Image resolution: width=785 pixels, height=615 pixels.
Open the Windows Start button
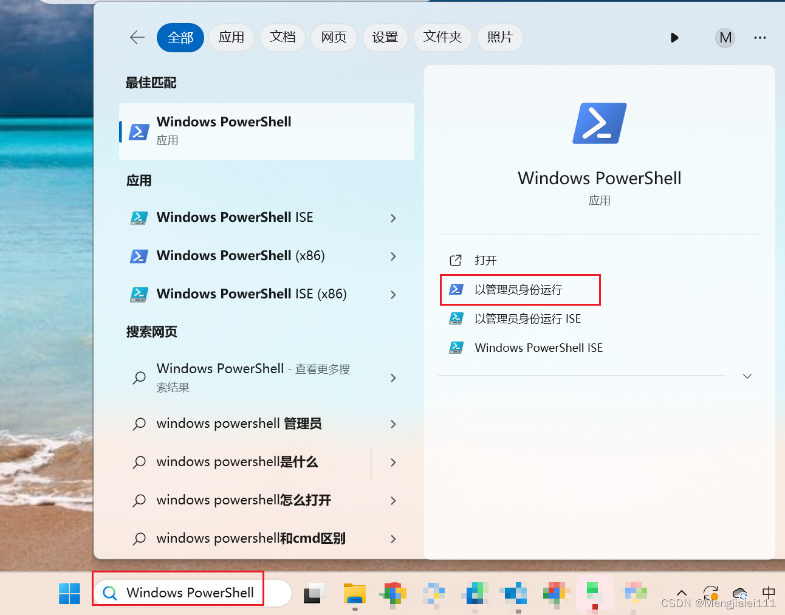(x=69, y=593)
